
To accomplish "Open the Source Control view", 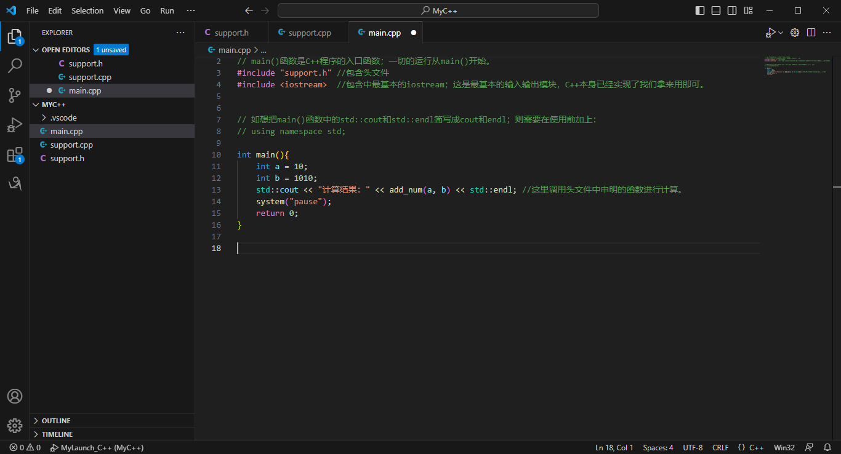I will tap(15, 95).
